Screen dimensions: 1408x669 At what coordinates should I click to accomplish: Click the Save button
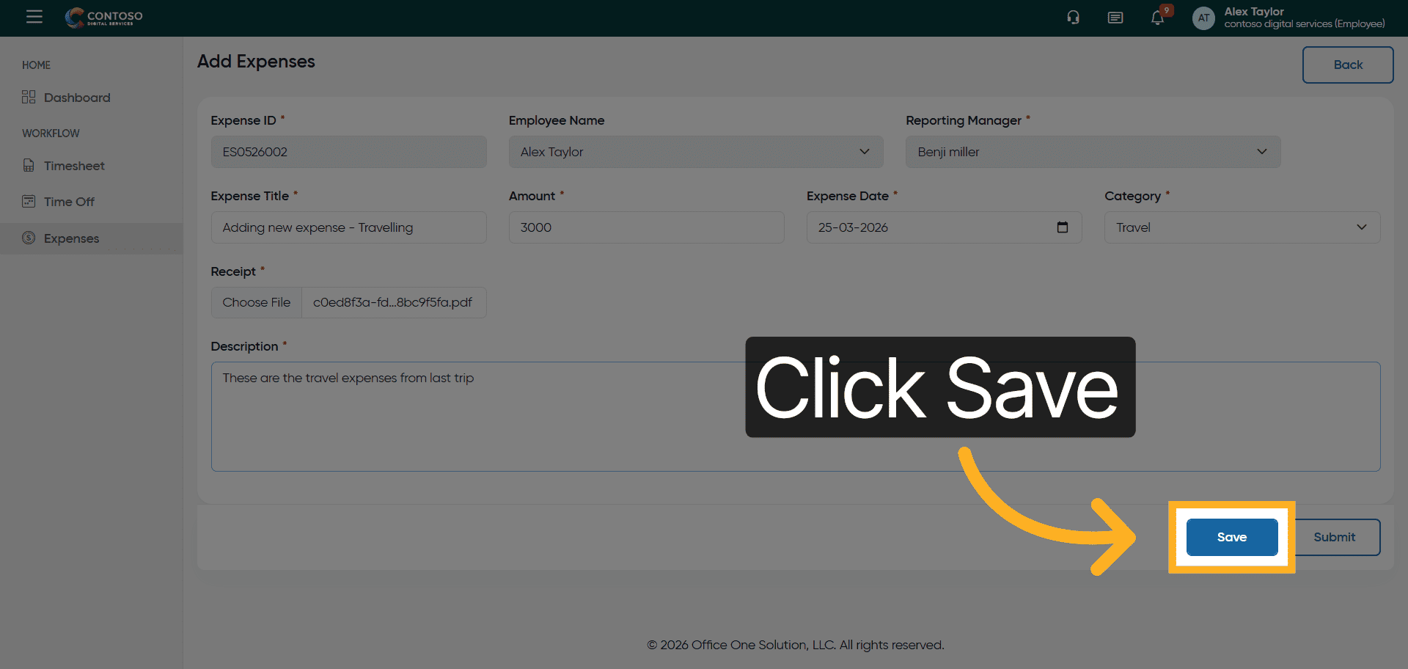point(1232,537)
